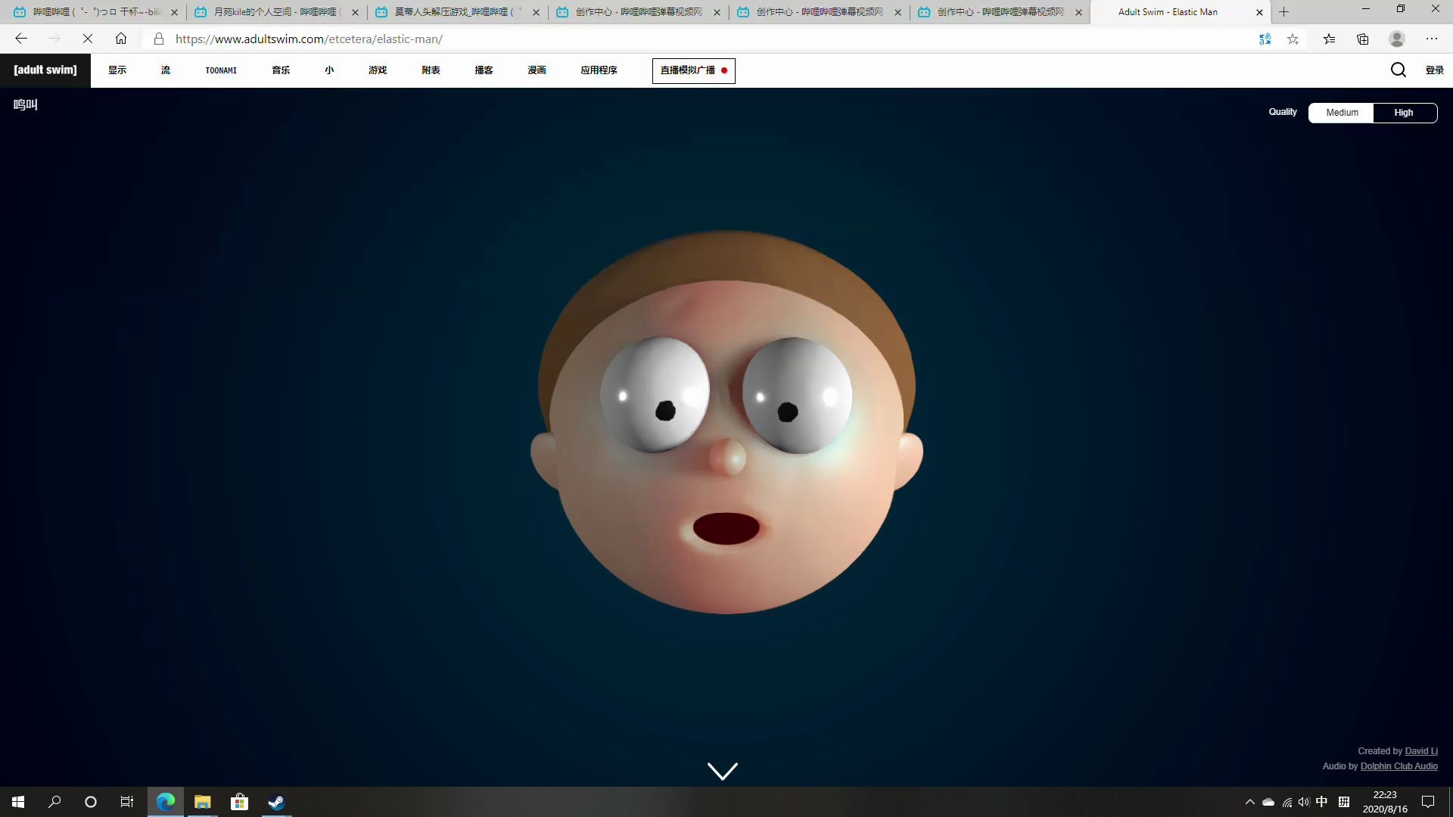Open the network tray icon
1453x817 pixels.
[1287, 802]
